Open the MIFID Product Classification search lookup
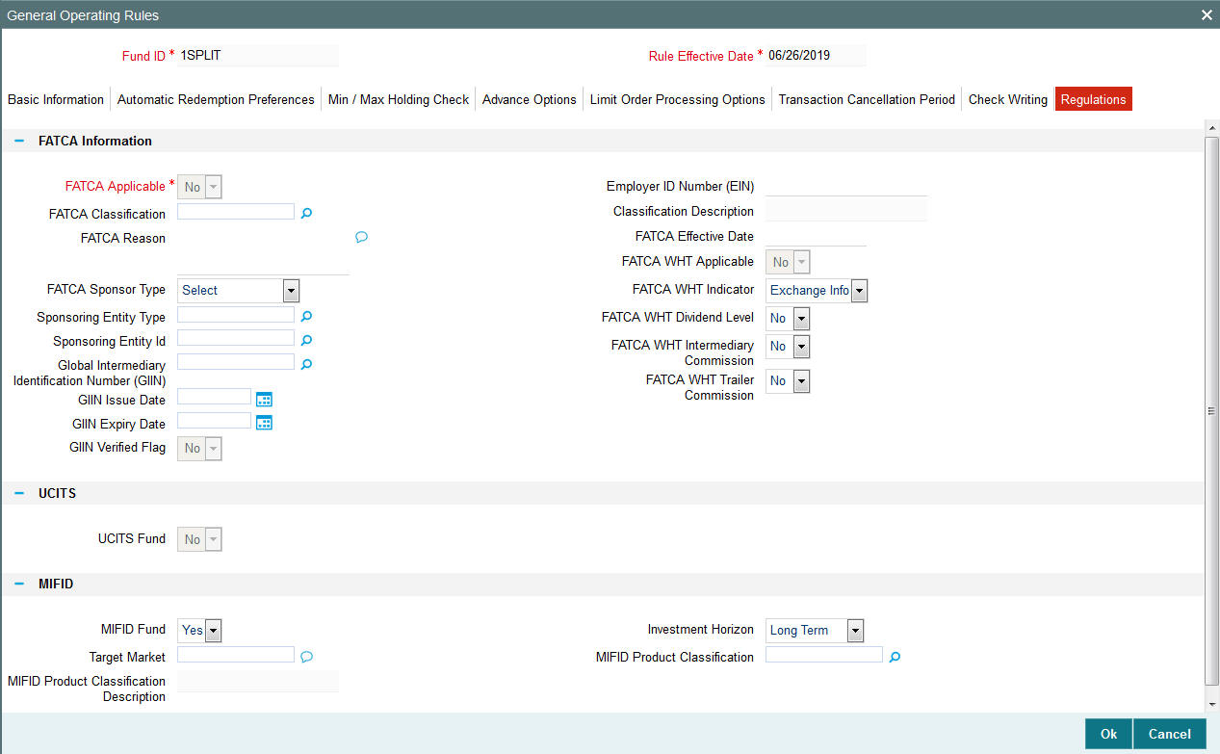Image resolution: width=1220 pixels, height=754 pixels. point(894,656)
